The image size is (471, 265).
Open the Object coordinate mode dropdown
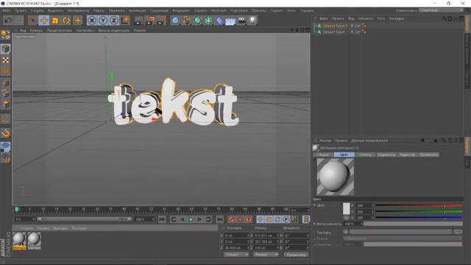236,255
